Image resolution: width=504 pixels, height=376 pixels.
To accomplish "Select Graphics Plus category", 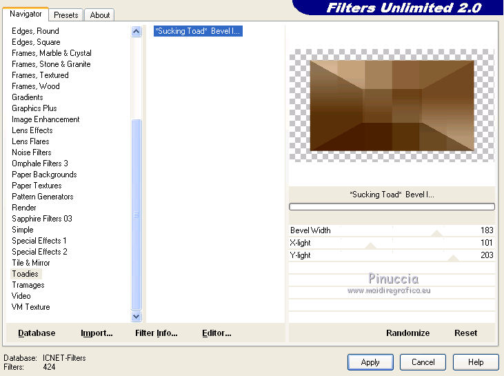I will point(34,108).
